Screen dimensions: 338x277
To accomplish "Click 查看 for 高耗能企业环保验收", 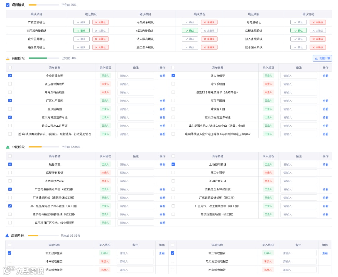I will [325, 190].
